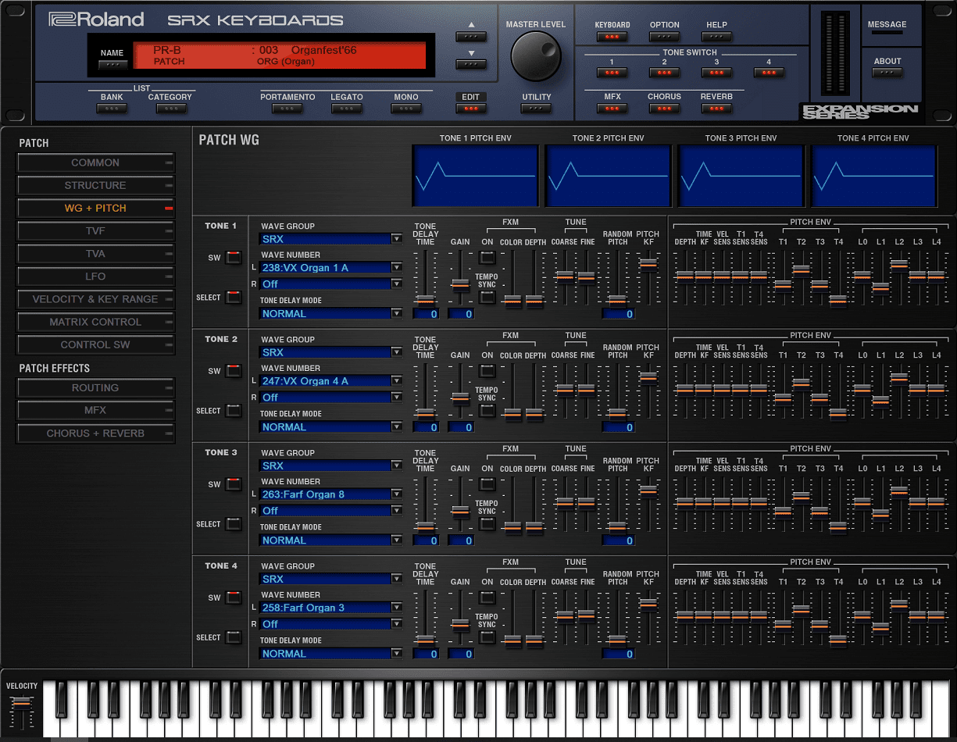Screen dimensions: 957x742
Task: Enable MONO mode
Action: click(406, 109)
